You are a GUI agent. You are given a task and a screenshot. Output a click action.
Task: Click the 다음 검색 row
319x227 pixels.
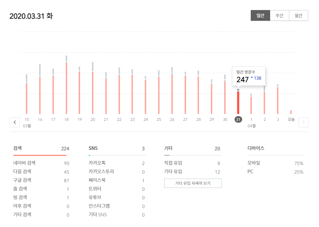41,171
